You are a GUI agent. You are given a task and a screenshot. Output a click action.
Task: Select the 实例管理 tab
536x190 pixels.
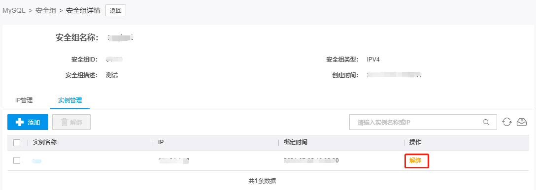70,100
